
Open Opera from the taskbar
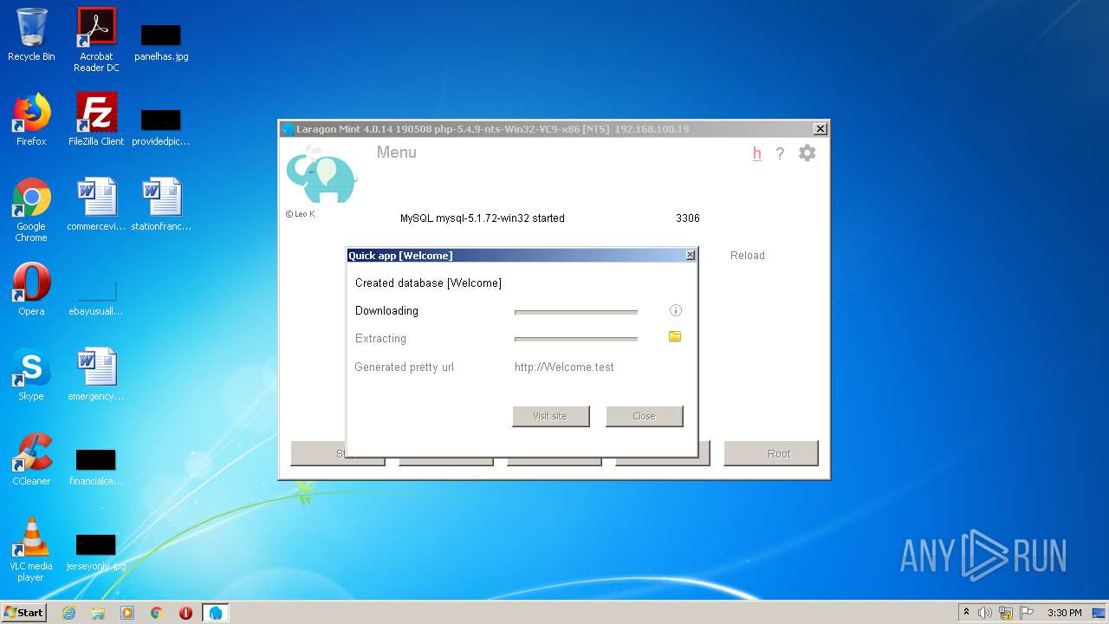tap(185, 613)
